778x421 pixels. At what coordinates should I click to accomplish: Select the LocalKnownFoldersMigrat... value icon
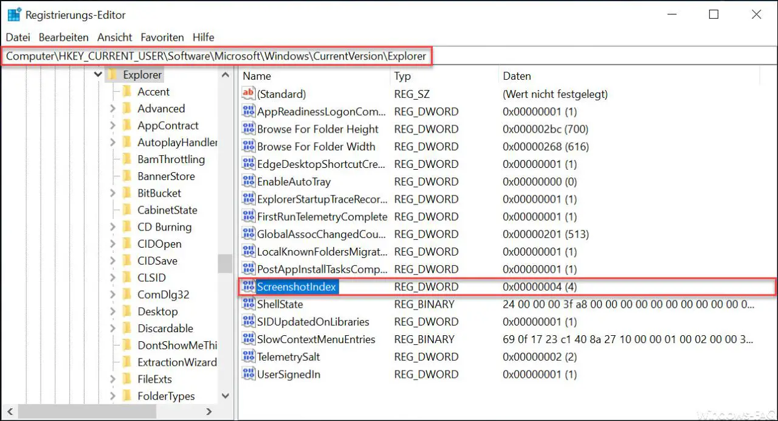248,251
